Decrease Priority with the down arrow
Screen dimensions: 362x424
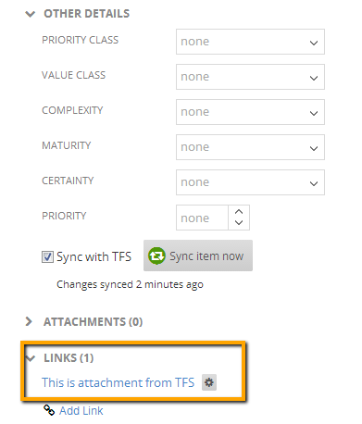[x=239, y=222]
